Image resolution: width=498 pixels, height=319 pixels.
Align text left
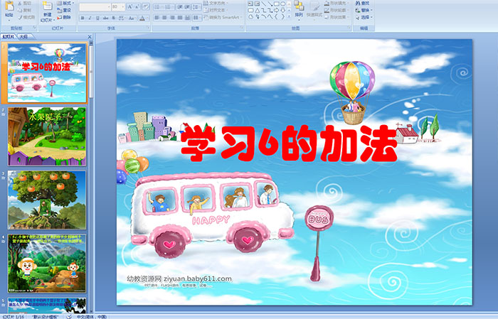pos(157,18)
